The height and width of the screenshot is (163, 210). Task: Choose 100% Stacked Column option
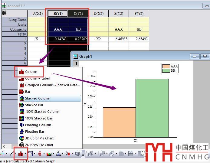pos(50,112)
